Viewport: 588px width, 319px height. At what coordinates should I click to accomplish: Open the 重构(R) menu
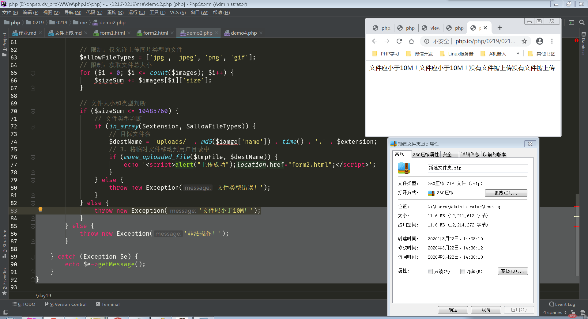(x=115, y=13)
